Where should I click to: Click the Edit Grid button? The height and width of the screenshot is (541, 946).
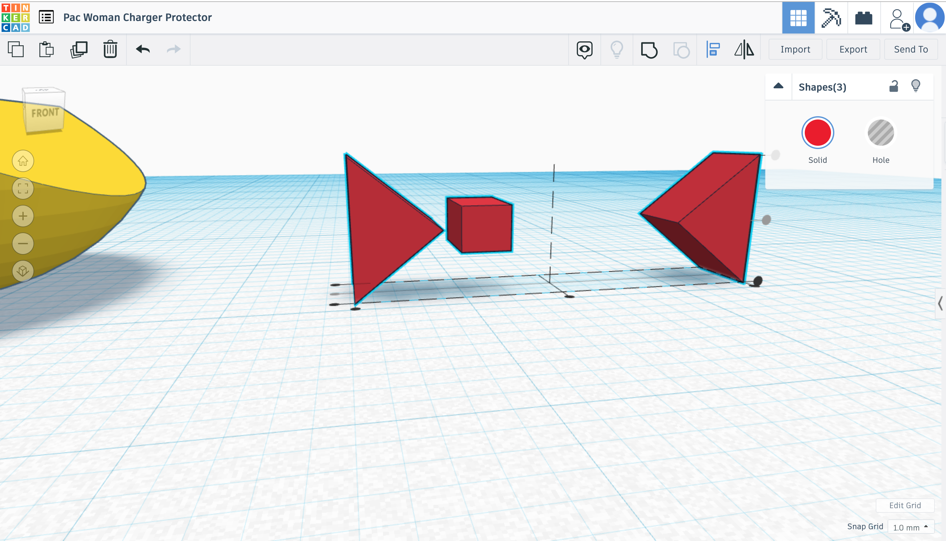905,505
